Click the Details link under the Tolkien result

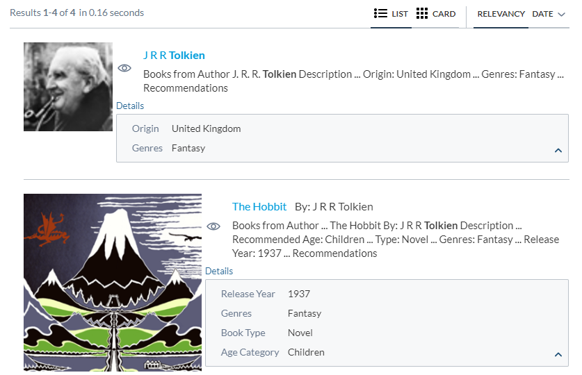pos(130,106)
